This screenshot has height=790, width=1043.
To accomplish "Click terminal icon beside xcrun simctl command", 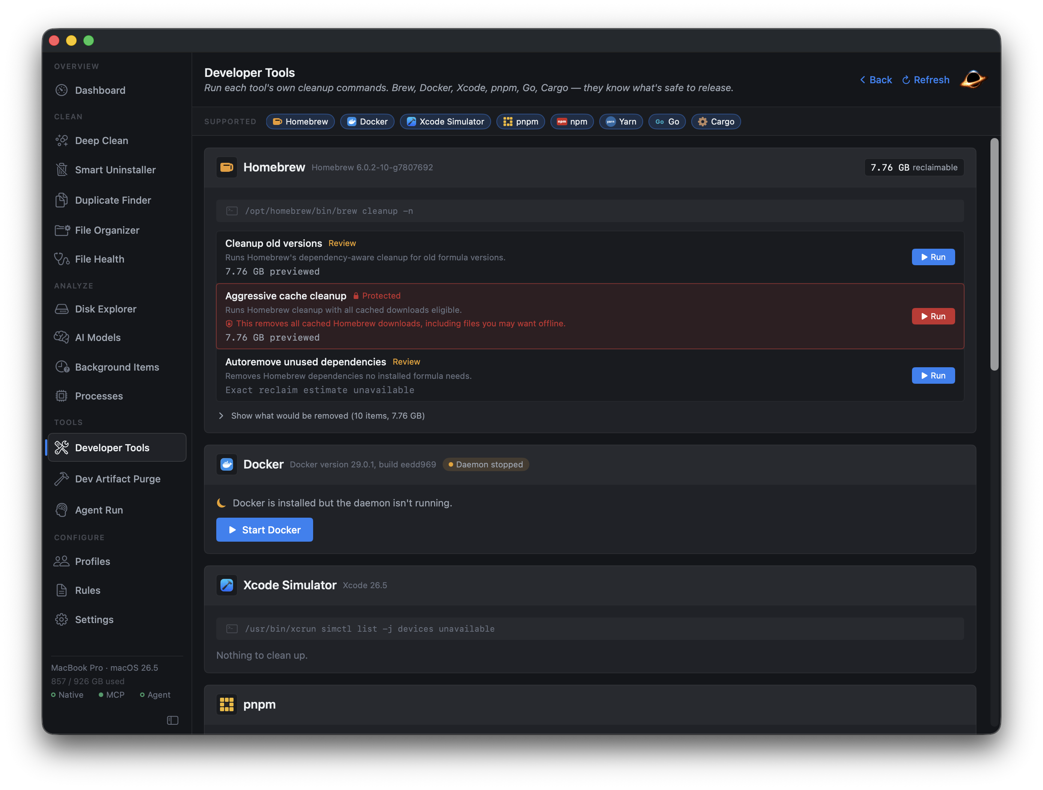I will (232, 629).
